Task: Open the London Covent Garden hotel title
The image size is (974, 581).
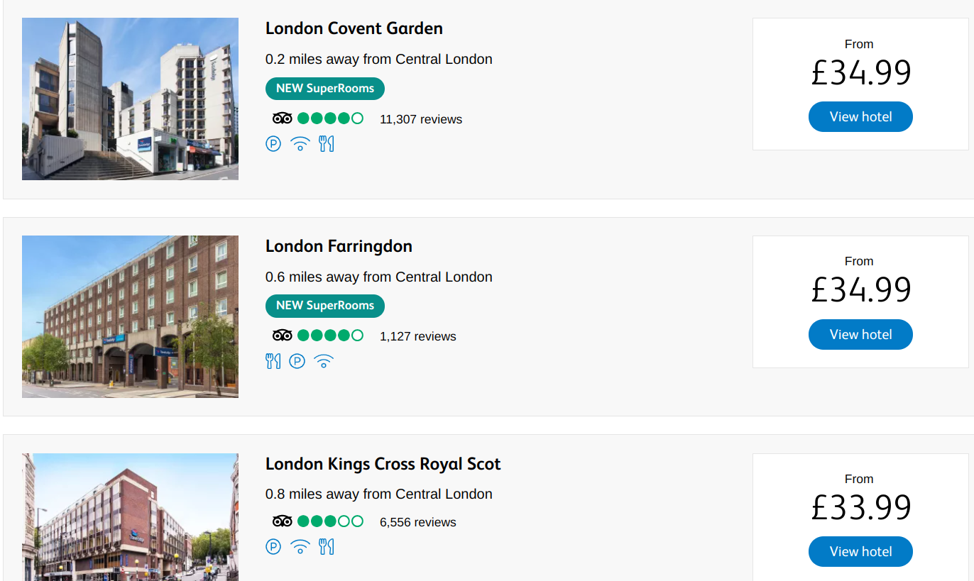Action: click(354, 28)
